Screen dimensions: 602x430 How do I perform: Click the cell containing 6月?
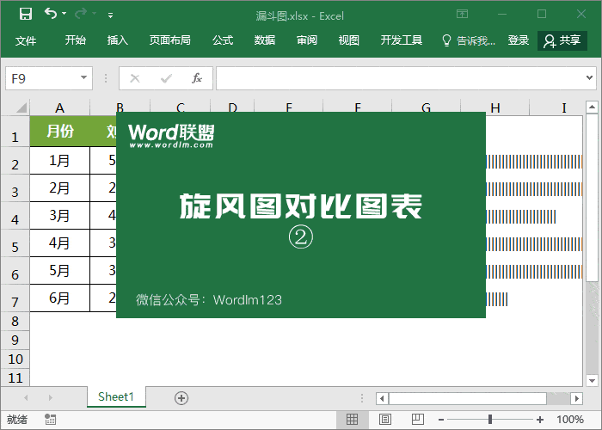click(59, 298)
